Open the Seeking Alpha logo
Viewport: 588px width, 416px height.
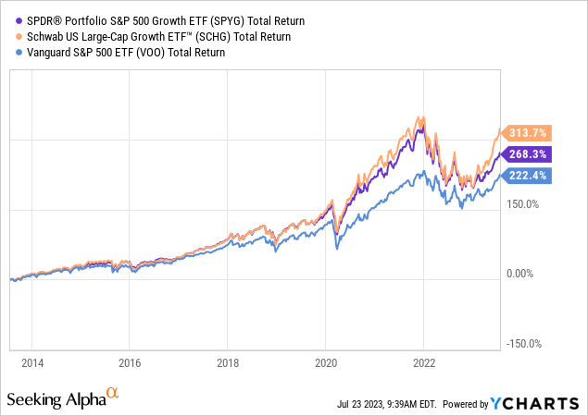tap(56, 398)
